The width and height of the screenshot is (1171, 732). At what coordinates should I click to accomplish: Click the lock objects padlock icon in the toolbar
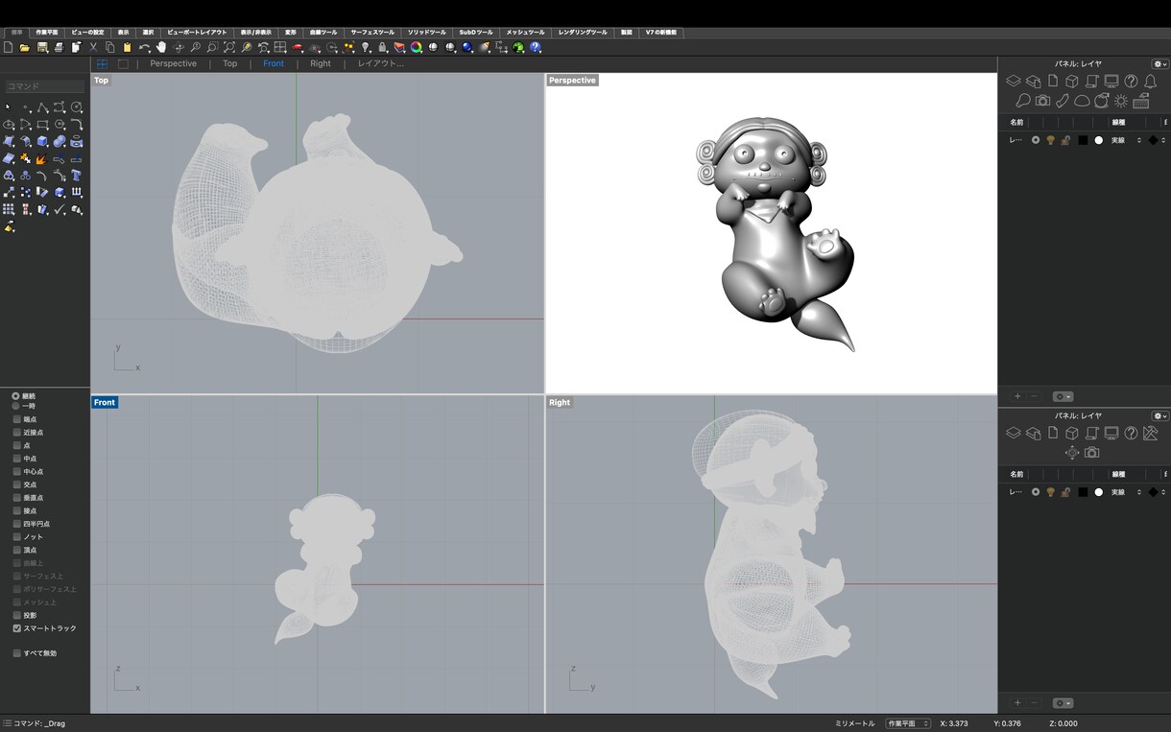point(382,47)
